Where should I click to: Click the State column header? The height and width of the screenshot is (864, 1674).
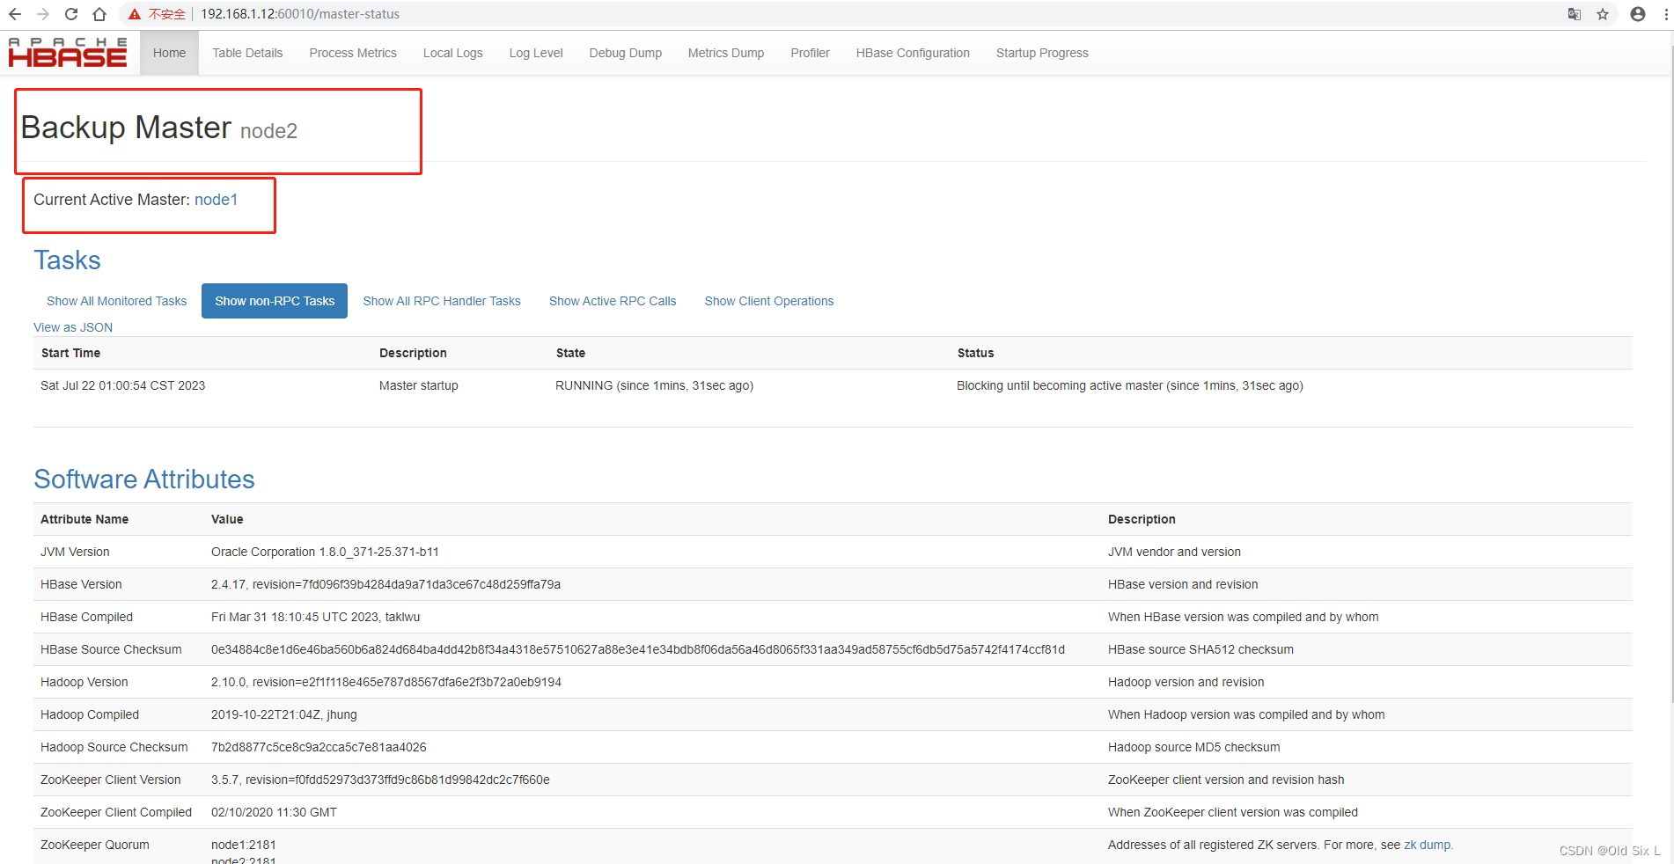570,353
